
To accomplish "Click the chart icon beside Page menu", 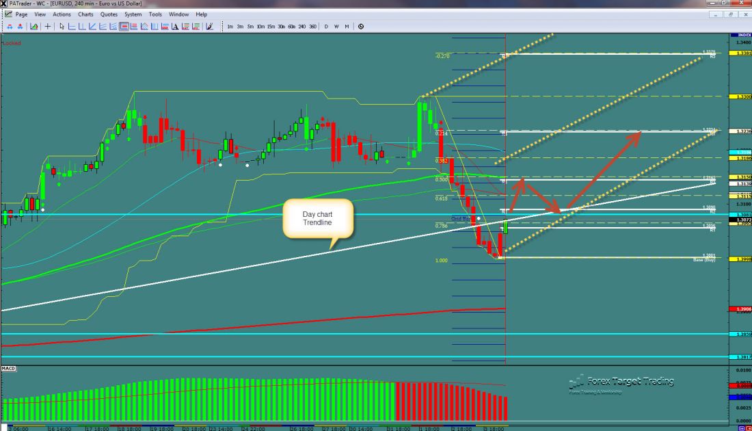I will 8,14.
